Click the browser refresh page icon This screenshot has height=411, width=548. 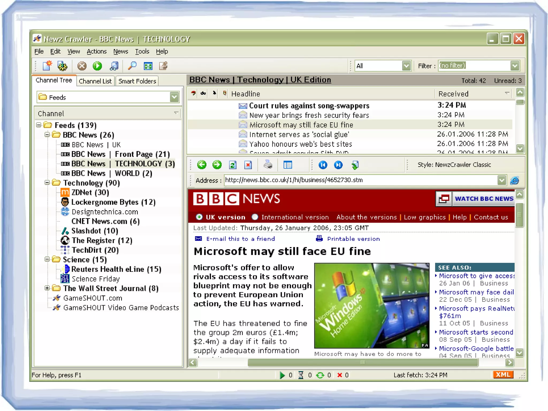click(233, 165)
